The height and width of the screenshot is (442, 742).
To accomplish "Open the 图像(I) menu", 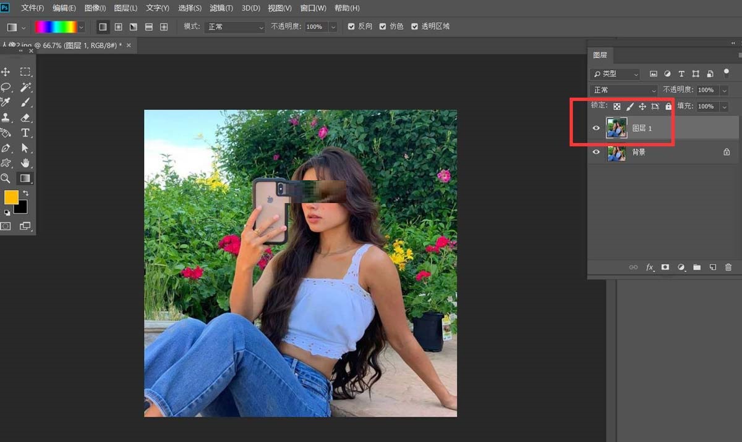I will (95, 8).
